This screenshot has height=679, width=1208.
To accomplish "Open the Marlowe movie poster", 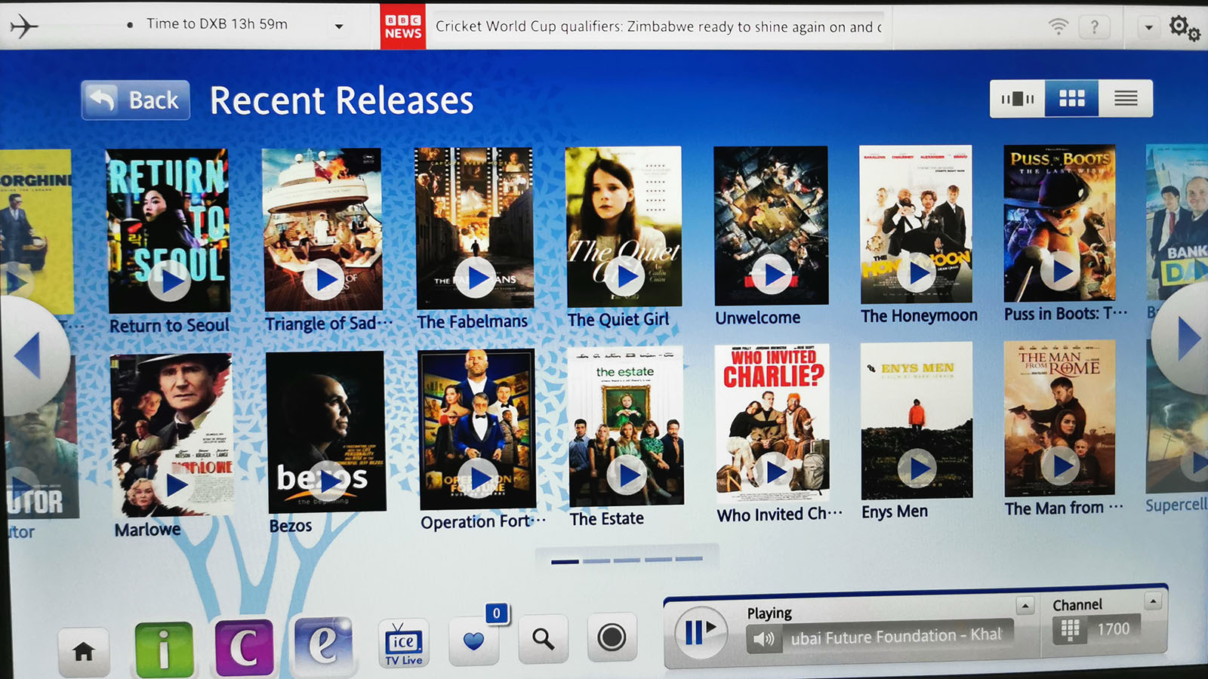I will [171, 435].
